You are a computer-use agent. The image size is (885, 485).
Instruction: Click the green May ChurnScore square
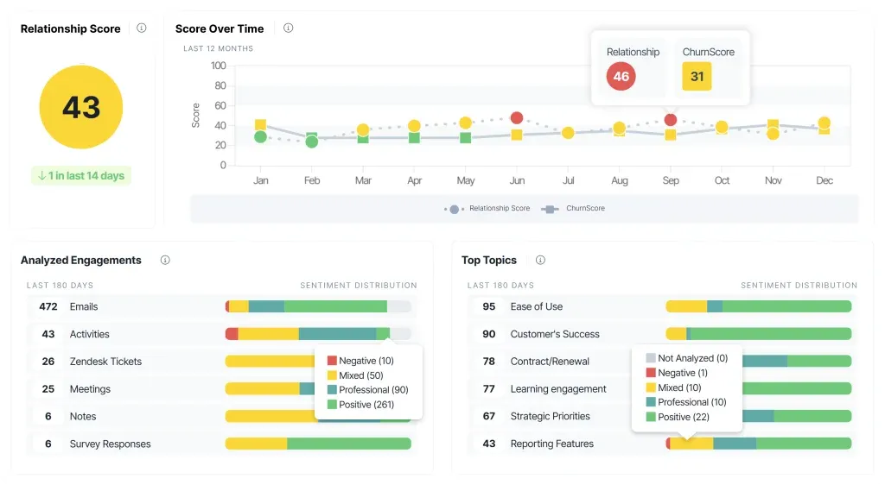coord(465,137)
